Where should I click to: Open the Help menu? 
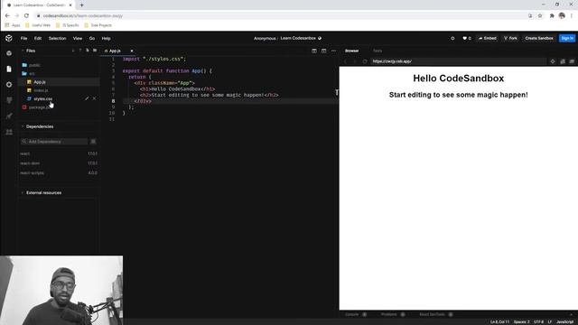[x=107, y=38]
